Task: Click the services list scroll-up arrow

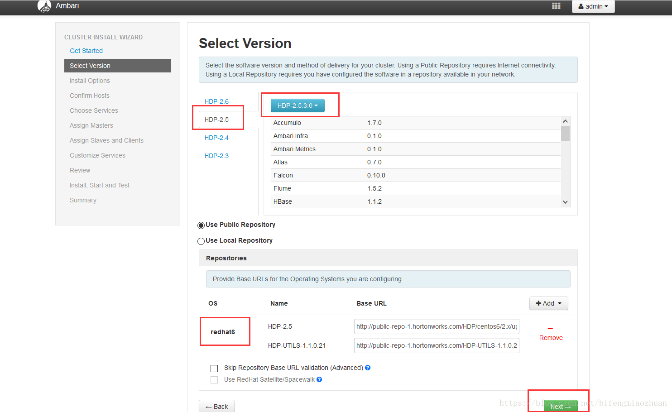Action: point(565,121)
